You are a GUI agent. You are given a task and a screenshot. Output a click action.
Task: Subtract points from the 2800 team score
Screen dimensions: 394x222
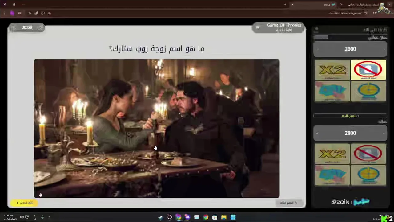[x=384, y=133]
